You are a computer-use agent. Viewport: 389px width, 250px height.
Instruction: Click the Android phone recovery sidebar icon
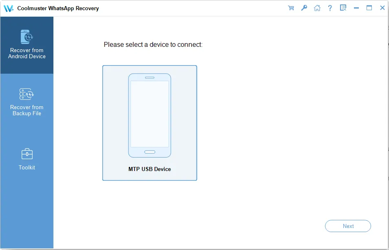[27, 37]
